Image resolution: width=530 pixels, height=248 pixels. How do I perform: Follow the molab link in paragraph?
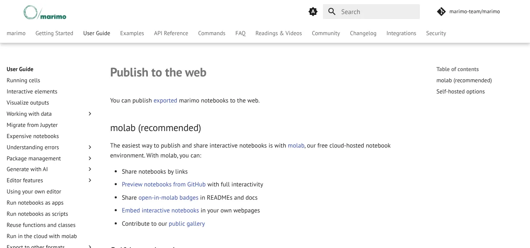click(296, 145)
